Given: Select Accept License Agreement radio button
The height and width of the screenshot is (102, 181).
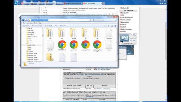Looking at the screenshot, I should 63,79.
